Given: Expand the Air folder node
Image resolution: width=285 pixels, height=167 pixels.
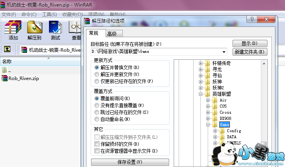Looking at the screenshot, I should pyautogui.click(x=208, y=100).
